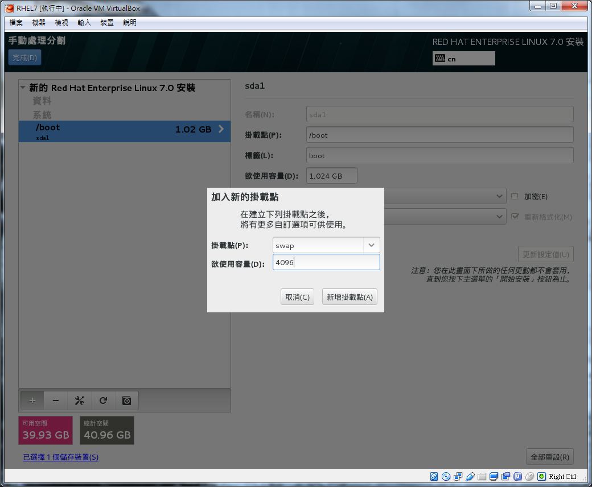Click the VirtualBox icon in the title bar
Screen dimensions: 592x487
[x=9, y=8]
